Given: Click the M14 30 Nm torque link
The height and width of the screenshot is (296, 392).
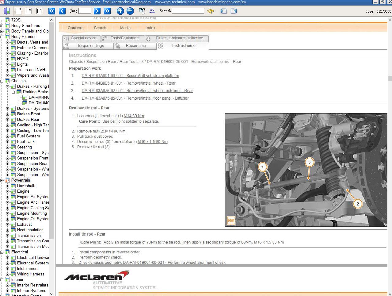Looking at the screenshot, I should click(x=134, y=116).
